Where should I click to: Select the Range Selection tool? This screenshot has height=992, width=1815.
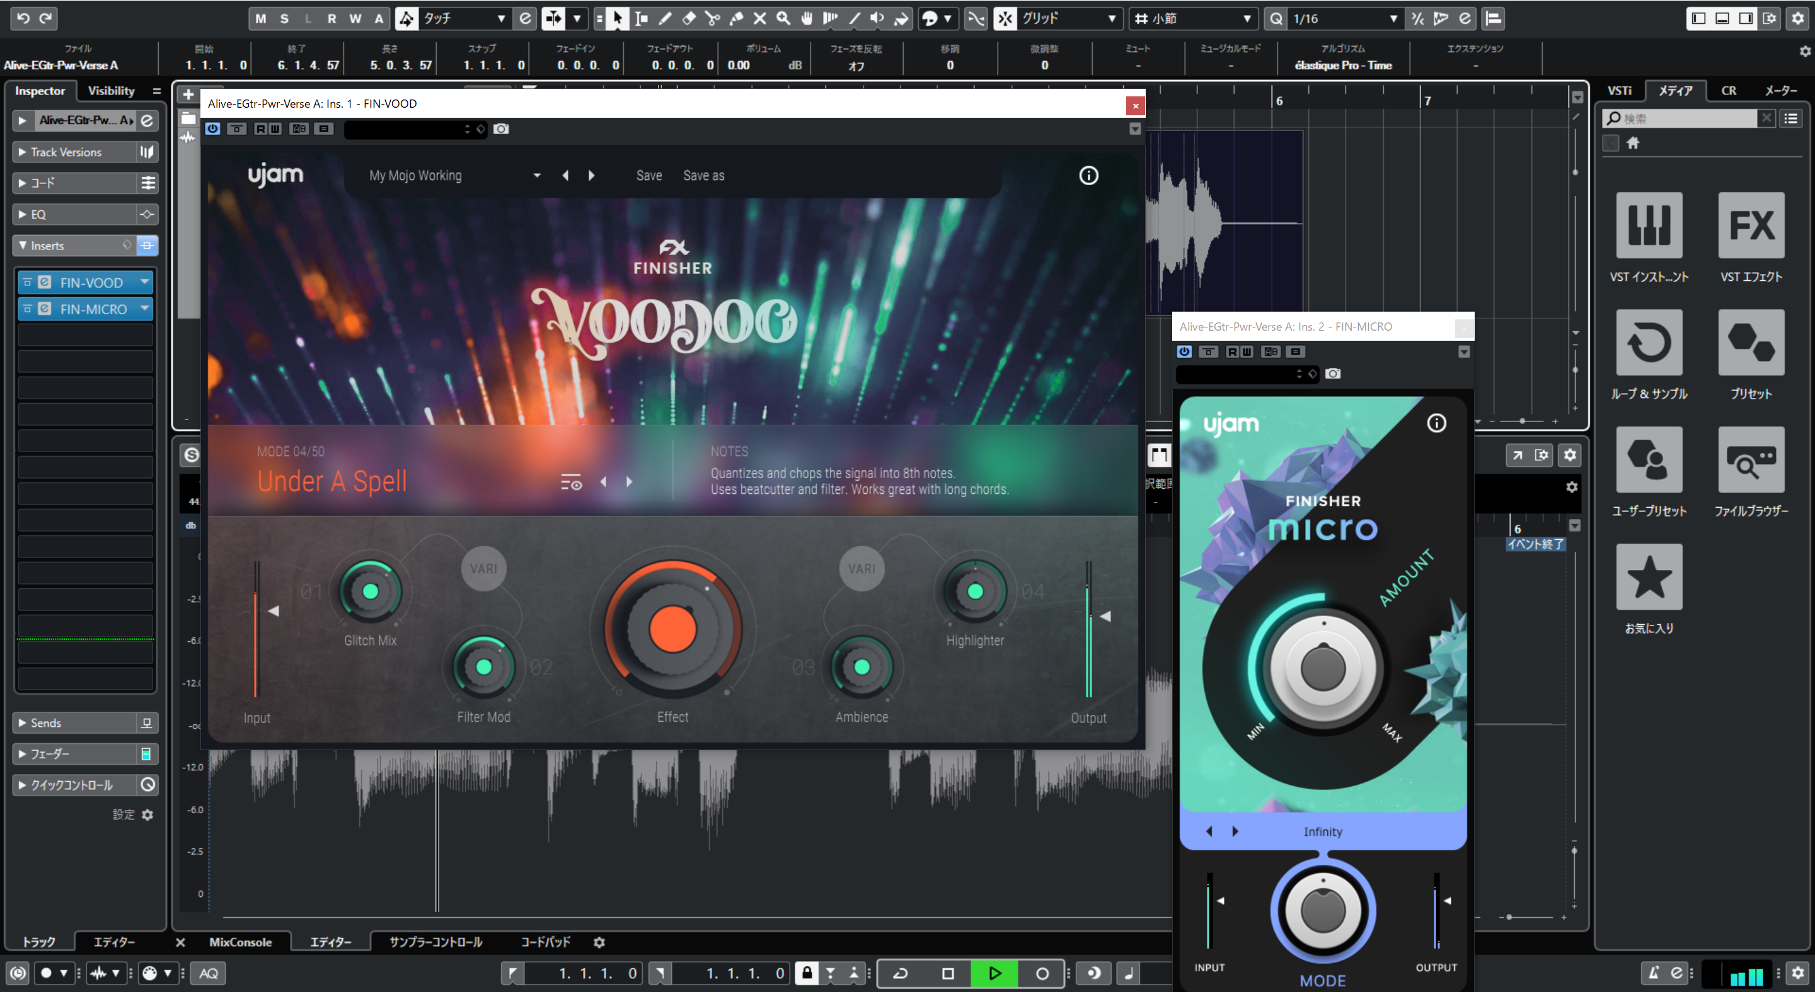641,18
